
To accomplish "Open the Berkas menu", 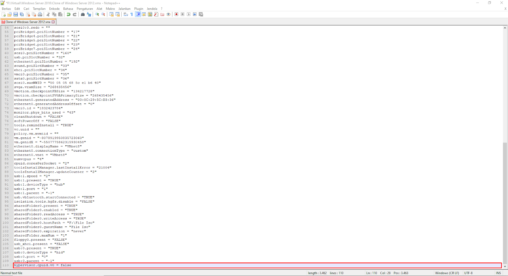I will 6,9.
